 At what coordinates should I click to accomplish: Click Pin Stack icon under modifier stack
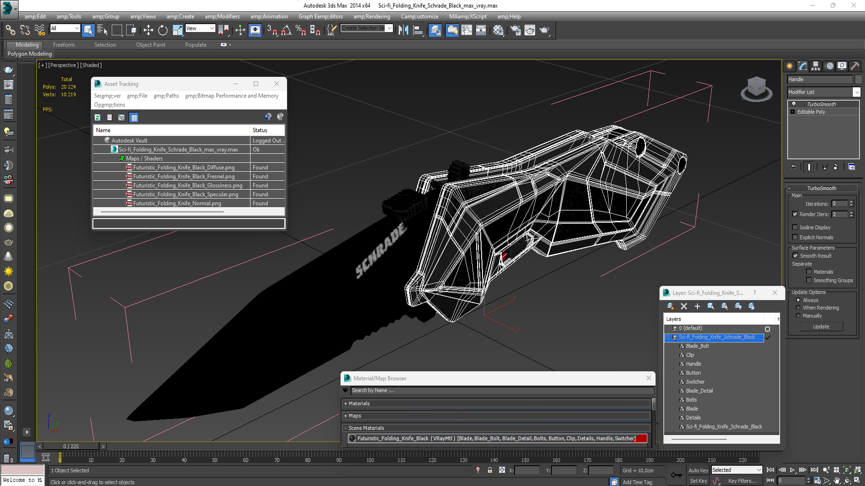click(x=793, y=167)
